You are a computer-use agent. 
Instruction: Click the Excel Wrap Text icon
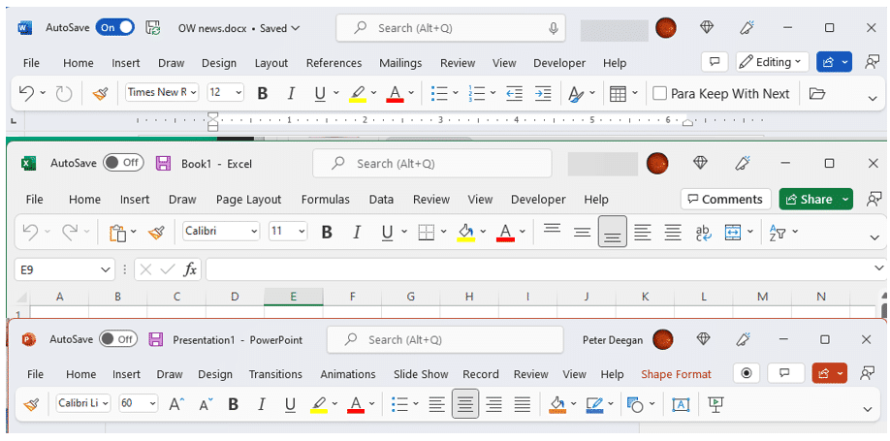(x=703, y=232)
